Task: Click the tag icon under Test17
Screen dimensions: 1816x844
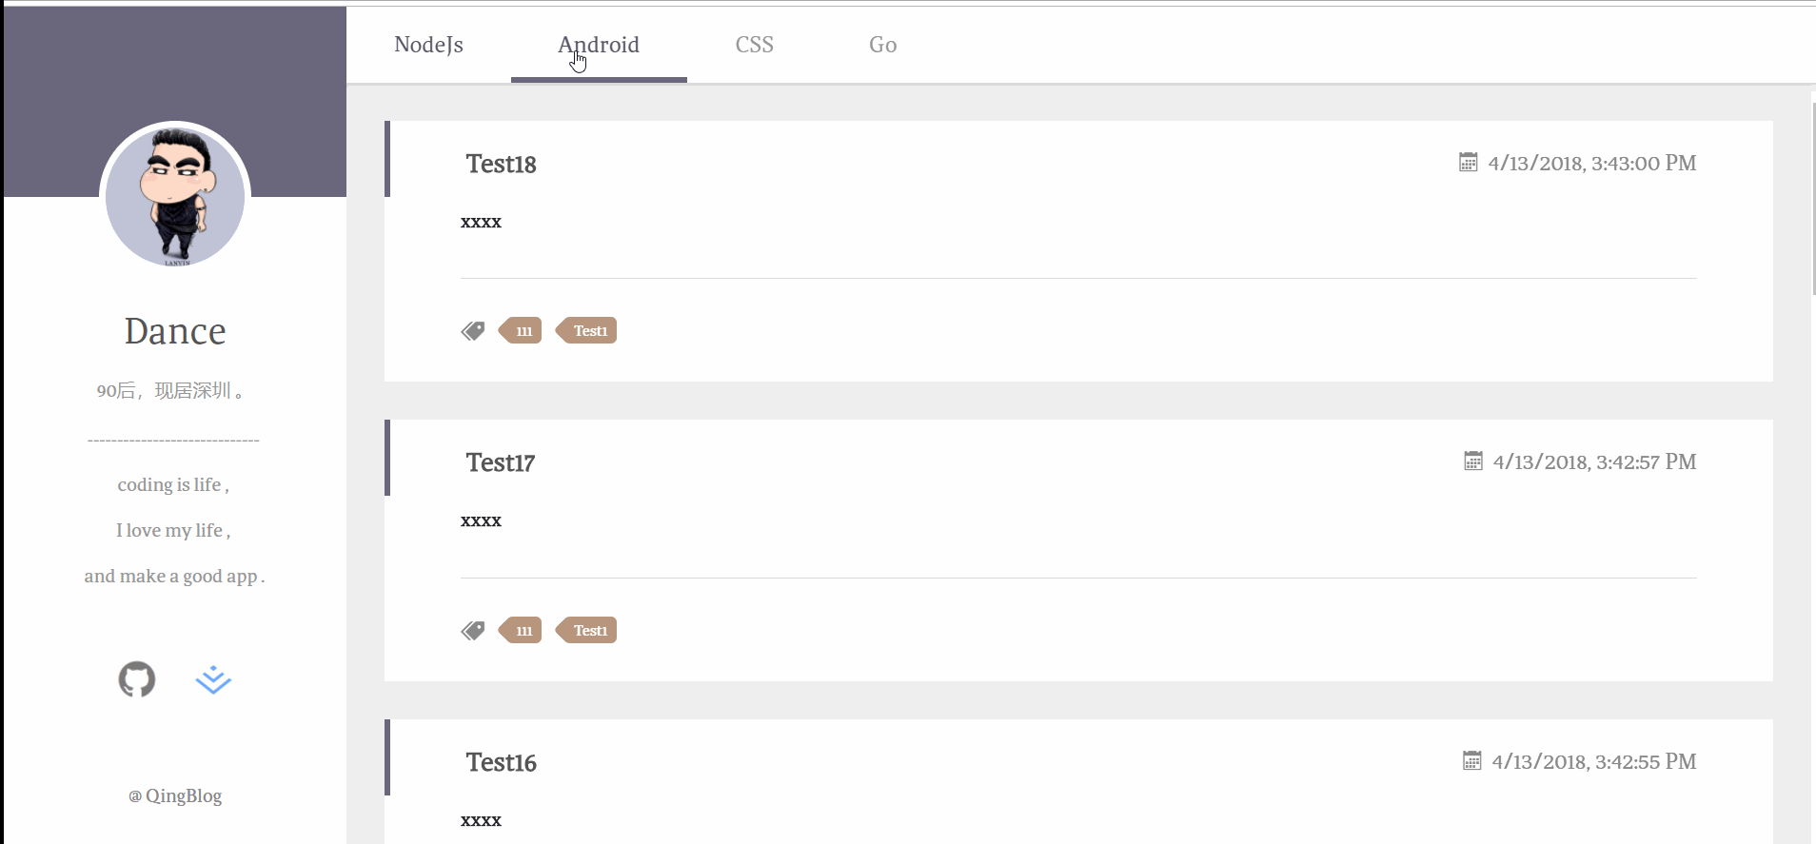Action: 473,630
